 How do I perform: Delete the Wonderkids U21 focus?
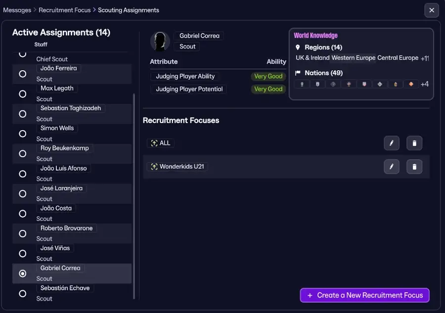[414, 167]
